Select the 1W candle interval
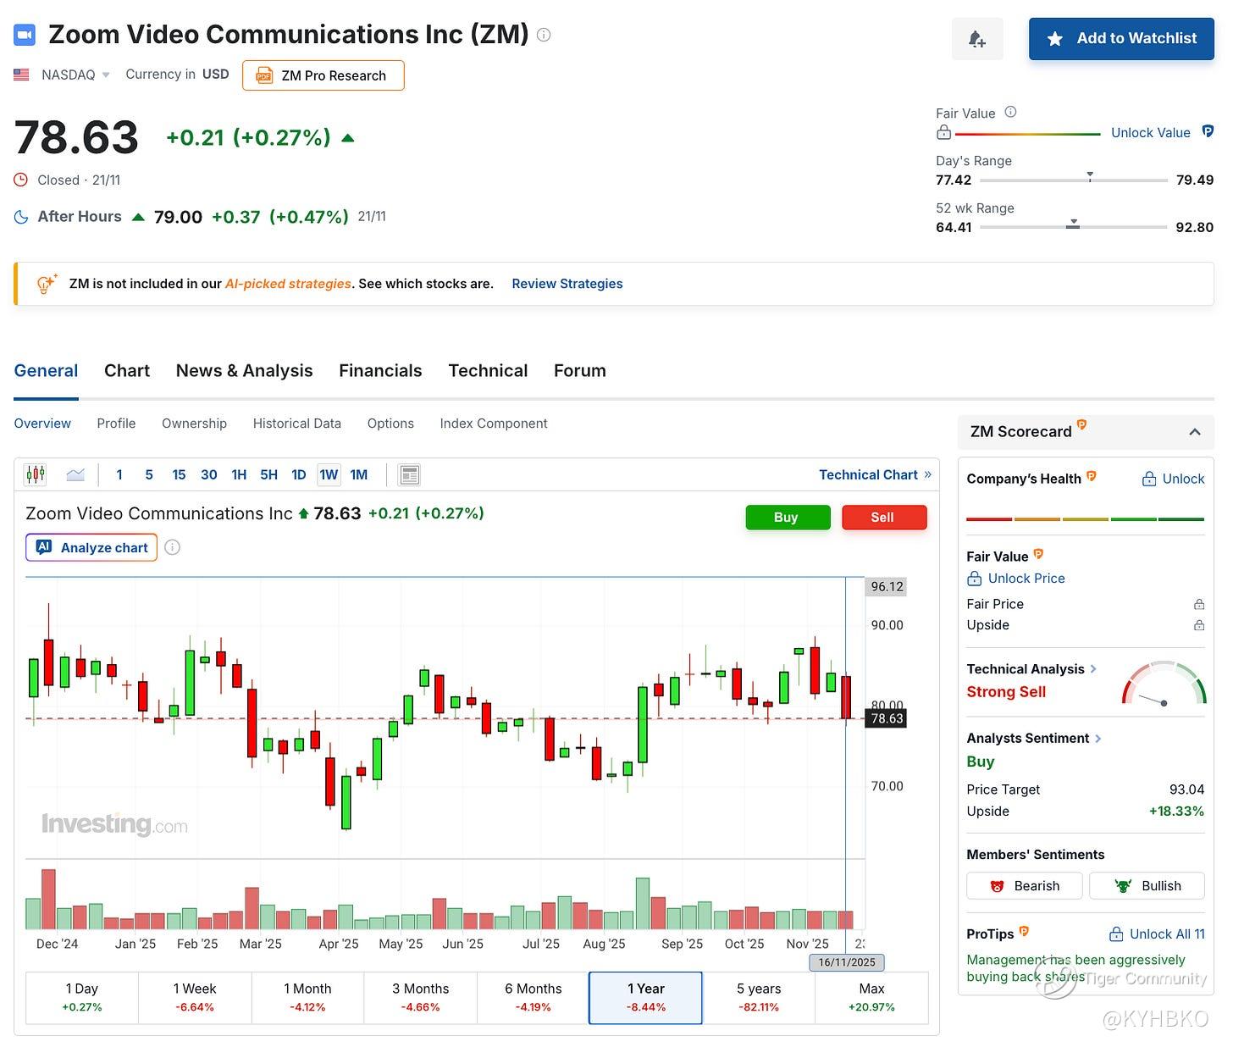Screen dimensions: 1233x1047 [x=329, y=475]
